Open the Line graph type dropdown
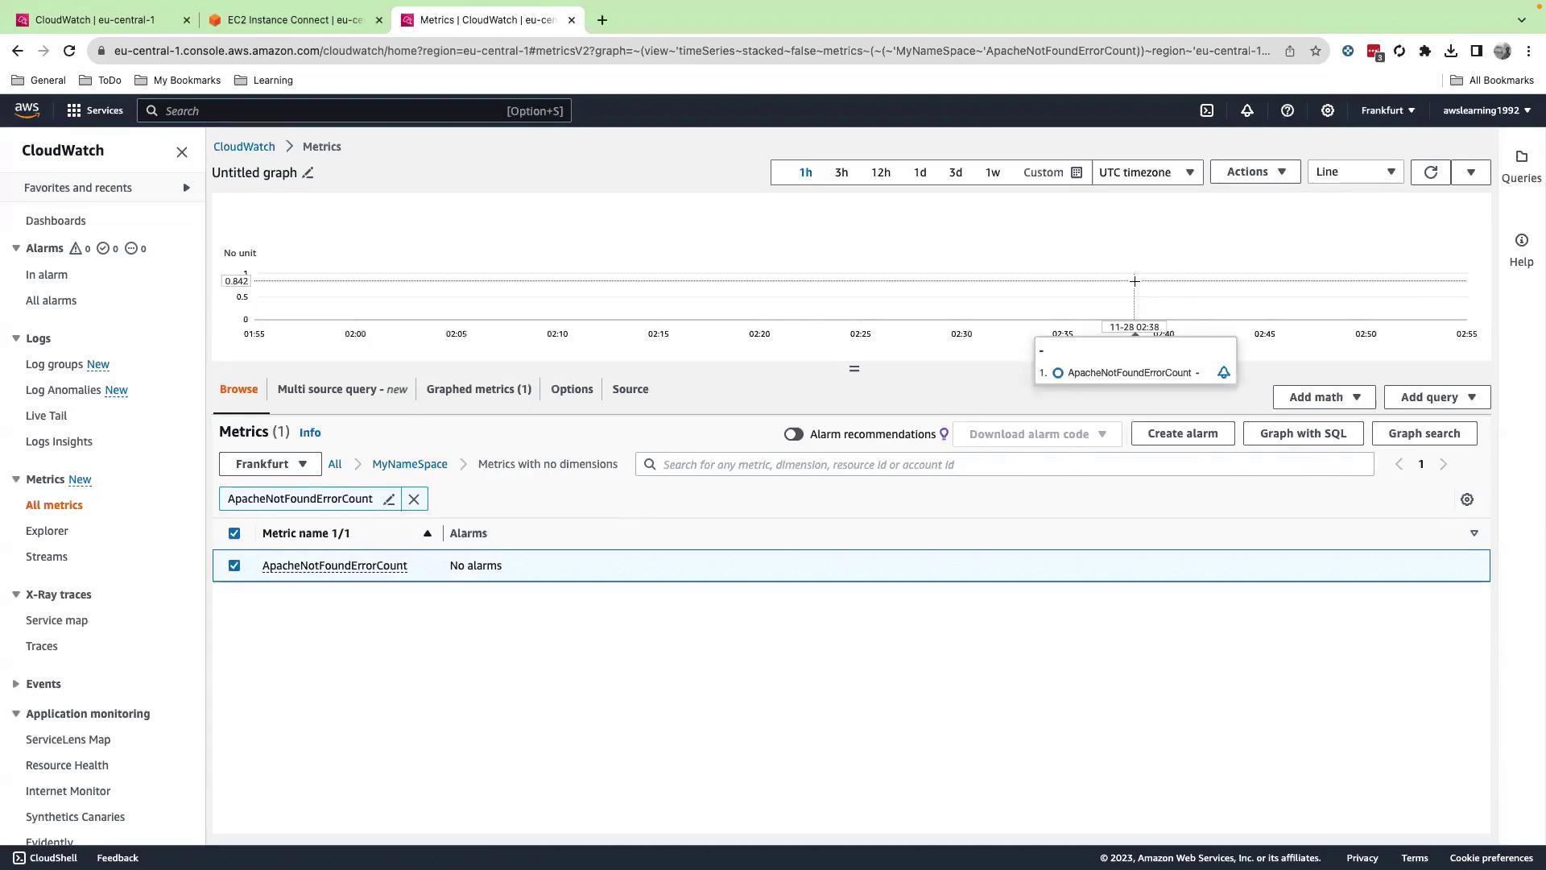This screenshot has height=870, width=1546. [1356, 172]
